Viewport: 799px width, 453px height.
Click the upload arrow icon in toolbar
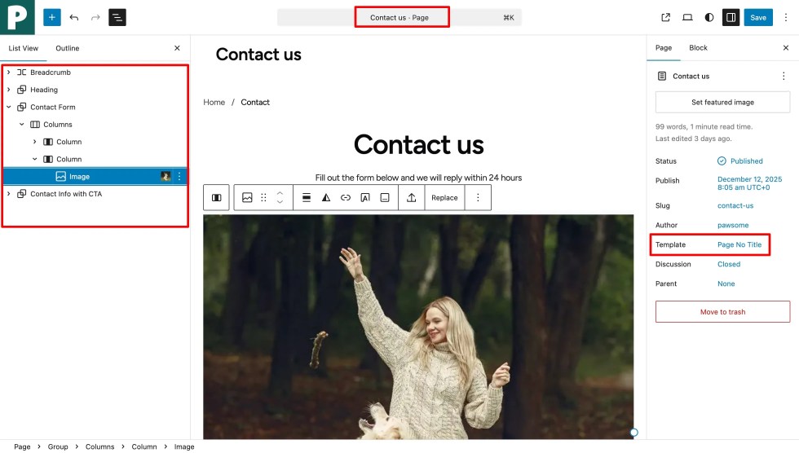[x=411, y=197]
